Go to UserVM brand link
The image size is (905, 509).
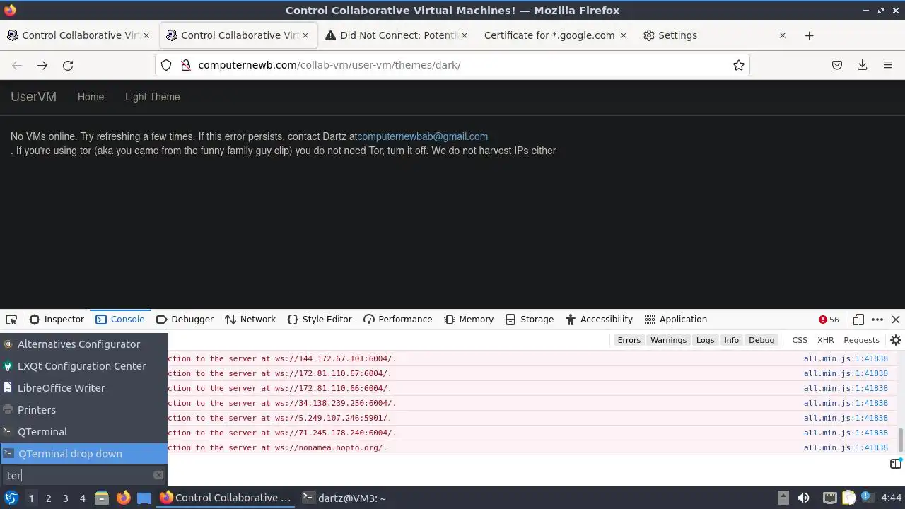(x=33, y=97)
